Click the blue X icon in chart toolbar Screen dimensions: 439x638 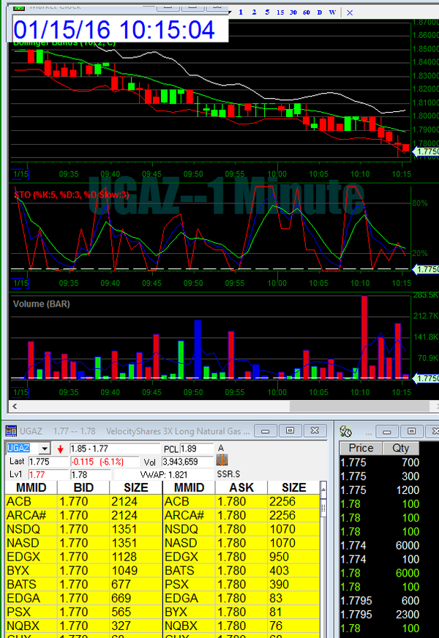click(350, 12)
